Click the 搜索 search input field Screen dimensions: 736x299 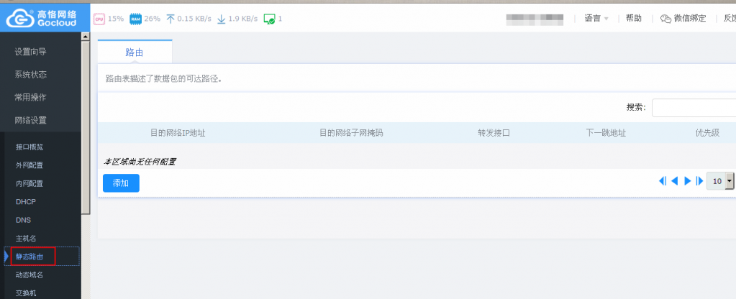694,108
